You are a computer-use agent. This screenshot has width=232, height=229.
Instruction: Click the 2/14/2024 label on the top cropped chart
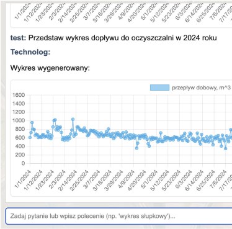click(68, 12)
